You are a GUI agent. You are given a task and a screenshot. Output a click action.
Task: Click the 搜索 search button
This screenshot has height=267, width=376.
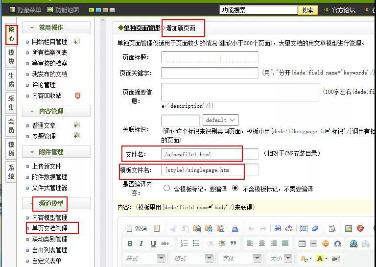click(307, 10)
